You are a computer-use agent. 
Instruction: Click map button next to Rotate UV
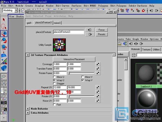point(98,96)
